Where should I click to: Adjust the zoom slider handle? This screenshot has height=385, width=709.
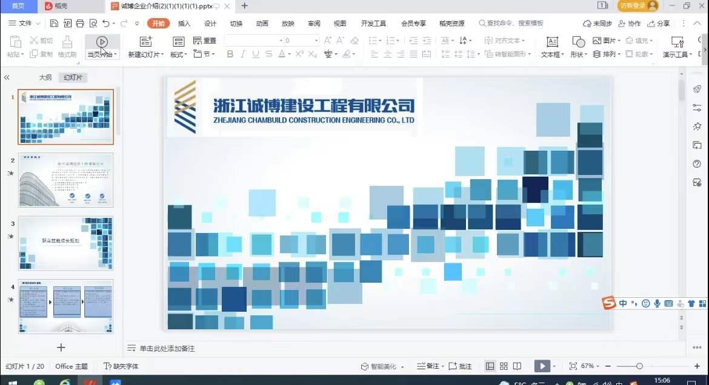point(639,366)
